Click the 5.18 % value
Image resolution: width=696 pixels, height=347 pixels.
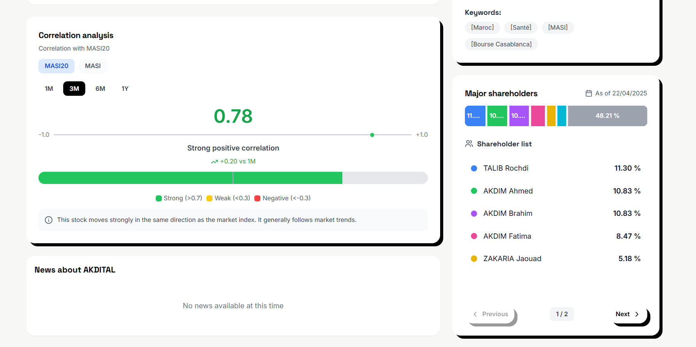(x=629, y=258)
